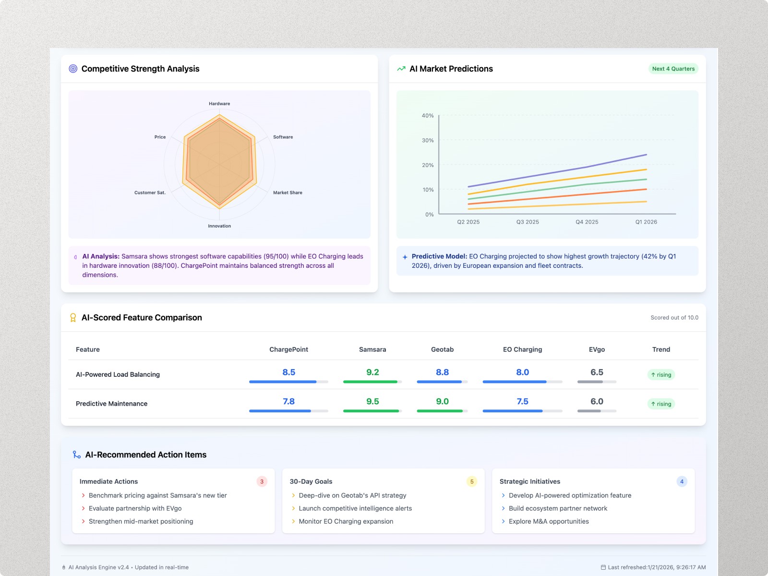The image size is (768, 576).
Task: Click the lock icon beside AI Analysis Engine v2.4
Action: click(x=64, y=567)
